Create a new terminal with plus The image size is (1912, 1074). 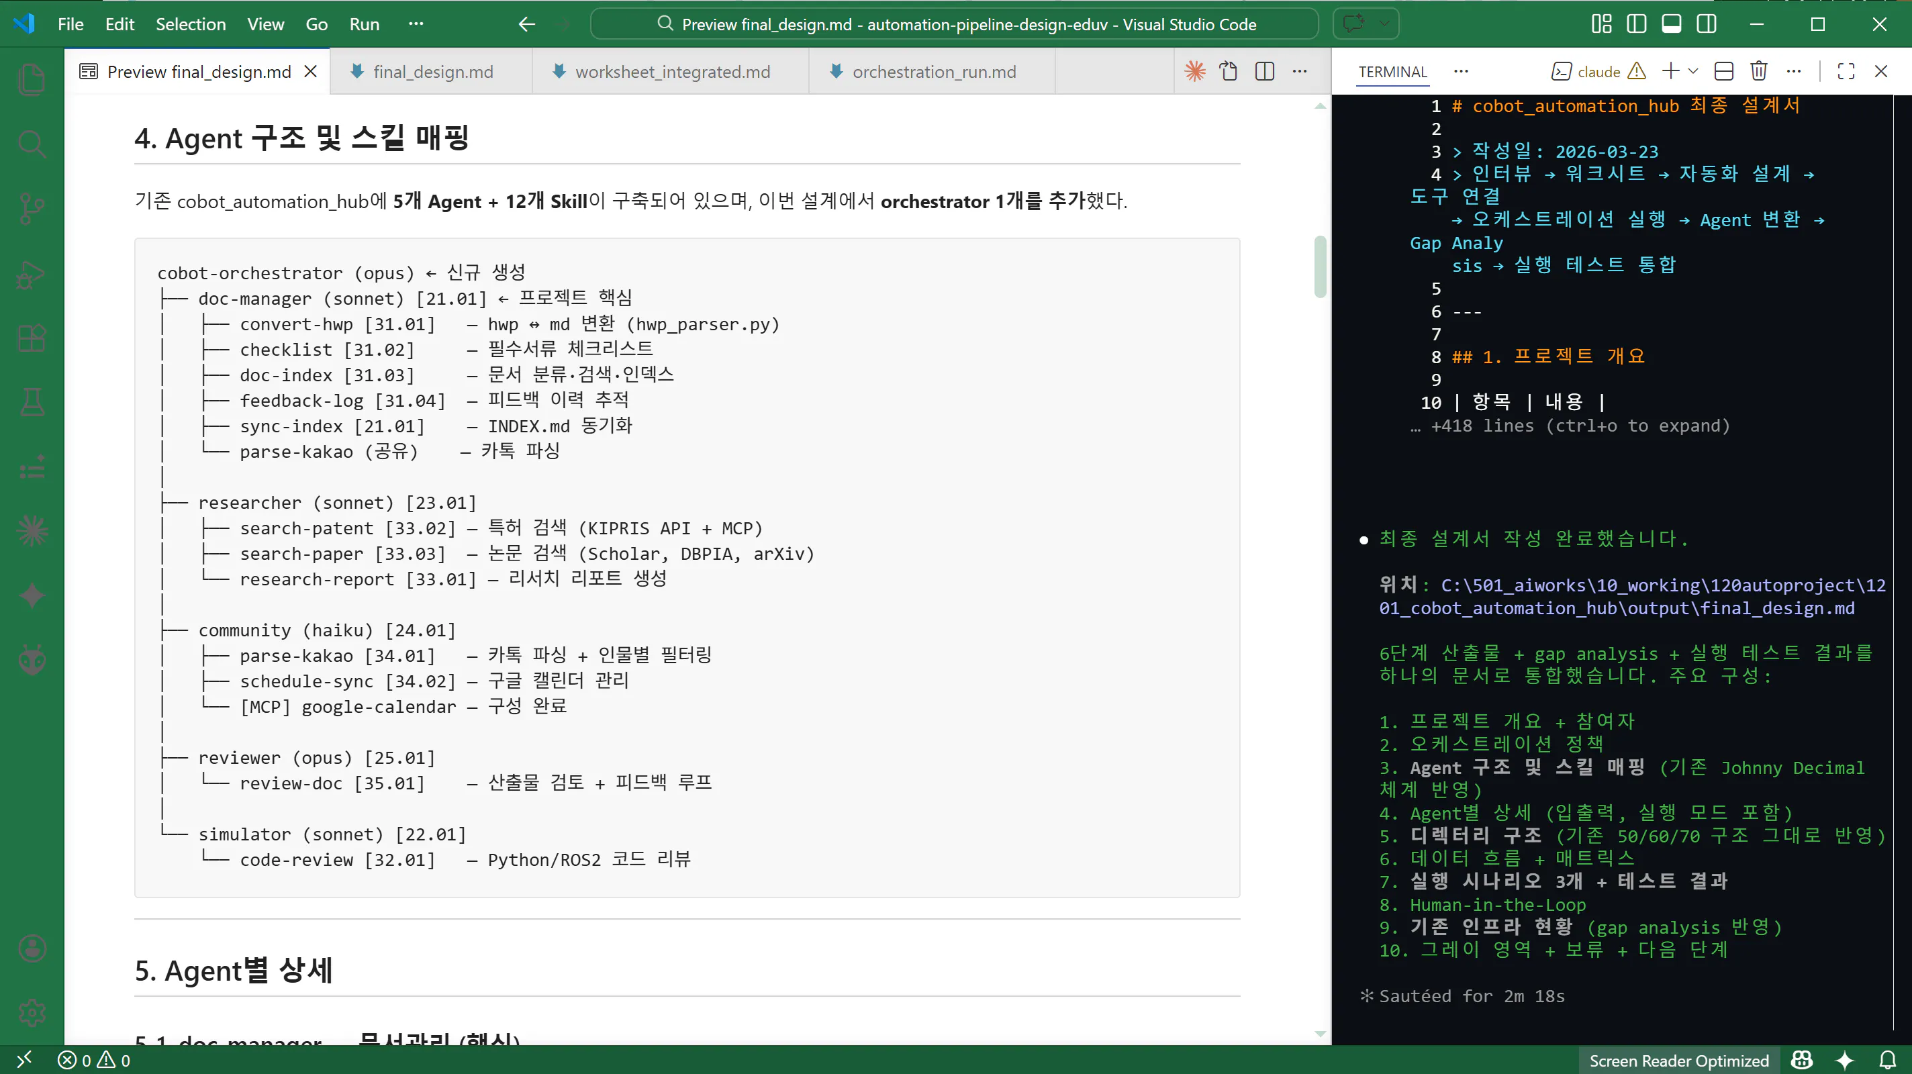1671,71
